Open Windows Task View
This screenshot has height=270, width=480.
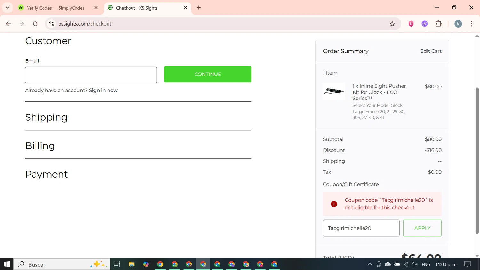tap(117, 264)
